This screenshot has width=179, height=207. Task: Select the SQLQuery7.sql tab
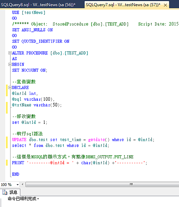[x=123, y=5]
